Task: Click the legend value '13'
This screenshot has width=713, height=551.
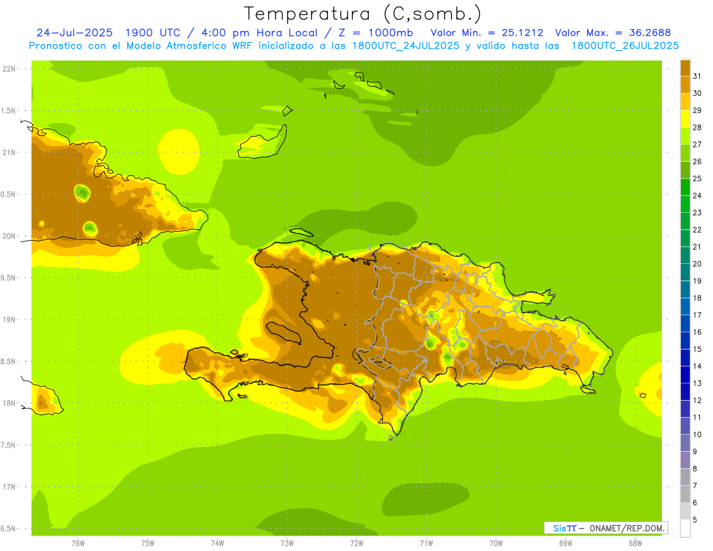Action: 697,383
